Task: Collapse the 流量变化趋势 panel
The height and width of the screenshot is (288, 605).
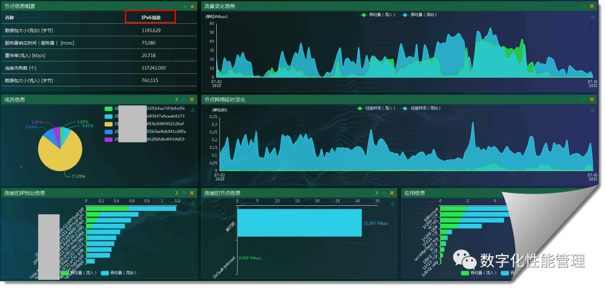Action: [x=584, y=6]
